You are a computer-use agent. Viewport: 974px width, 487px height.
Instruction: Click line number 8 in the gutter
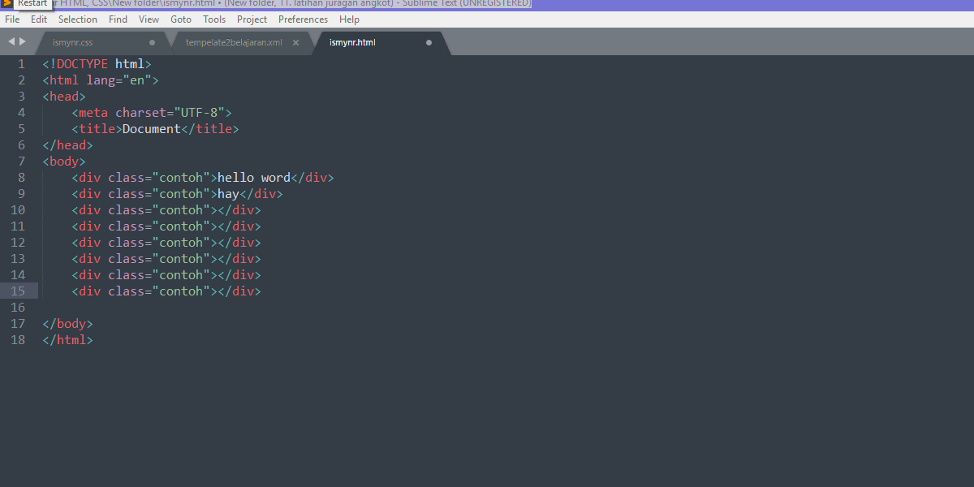click(21, 177)
